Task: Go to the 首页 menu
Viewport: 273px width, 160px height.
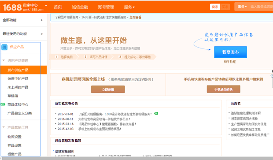Action: 58,7
